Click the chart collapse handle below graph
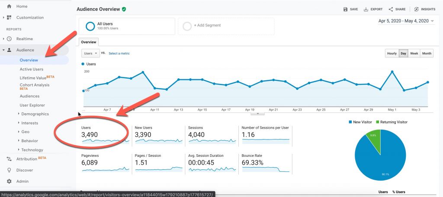Screen dimensions: 443x197 (257, 114)
